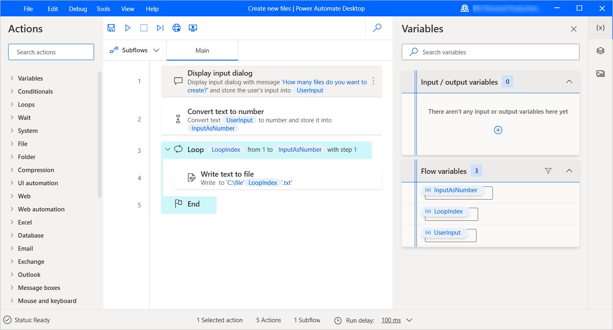
Task: Select the Main subflow tab
Action: pos(202,51)
